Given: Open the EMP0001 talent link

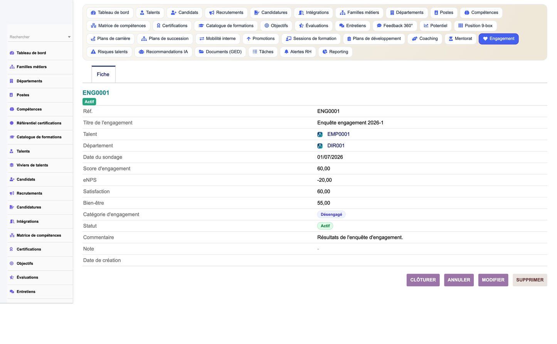Looking at the screenshot, I should click(x=338, y=134).
